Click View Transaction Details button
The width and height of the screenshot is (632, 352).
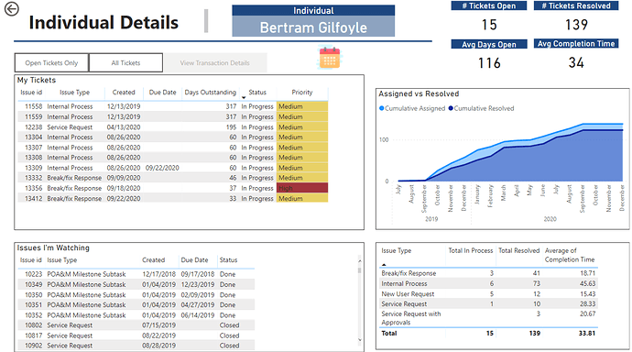coord(215,63)
